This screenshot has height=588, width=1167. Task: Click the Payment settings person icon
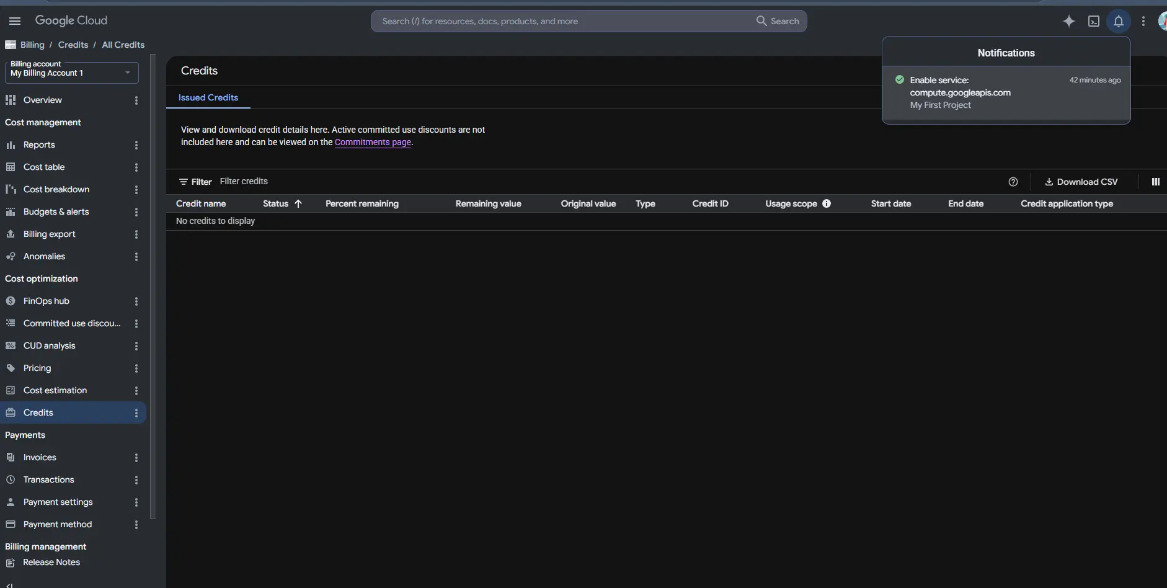coord(11,502)
